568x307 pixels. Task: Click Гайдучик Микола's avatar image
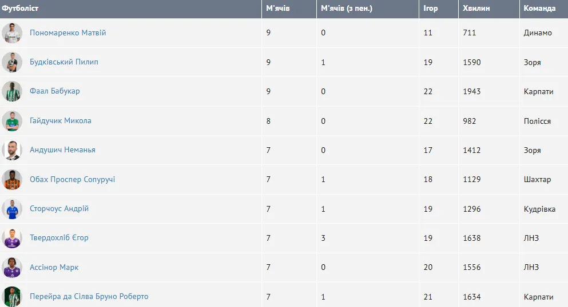11,121
